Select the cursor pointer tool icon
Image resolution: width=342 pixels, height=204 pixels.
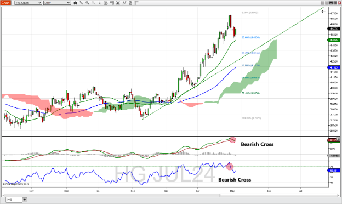coord(99,3)
